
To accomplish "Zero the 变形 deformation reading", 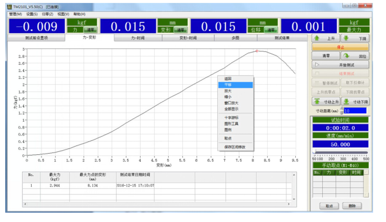I will point(180,30).
